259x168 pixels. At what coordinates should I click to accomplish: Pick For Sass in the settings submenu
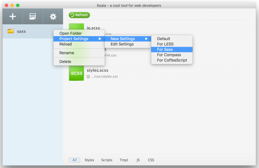click(165, 50)
